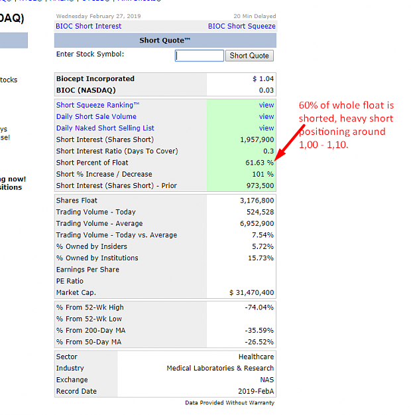Select the Shares Float value 3,176,800
The image size is (411, 415).
[x=257, y=201]
